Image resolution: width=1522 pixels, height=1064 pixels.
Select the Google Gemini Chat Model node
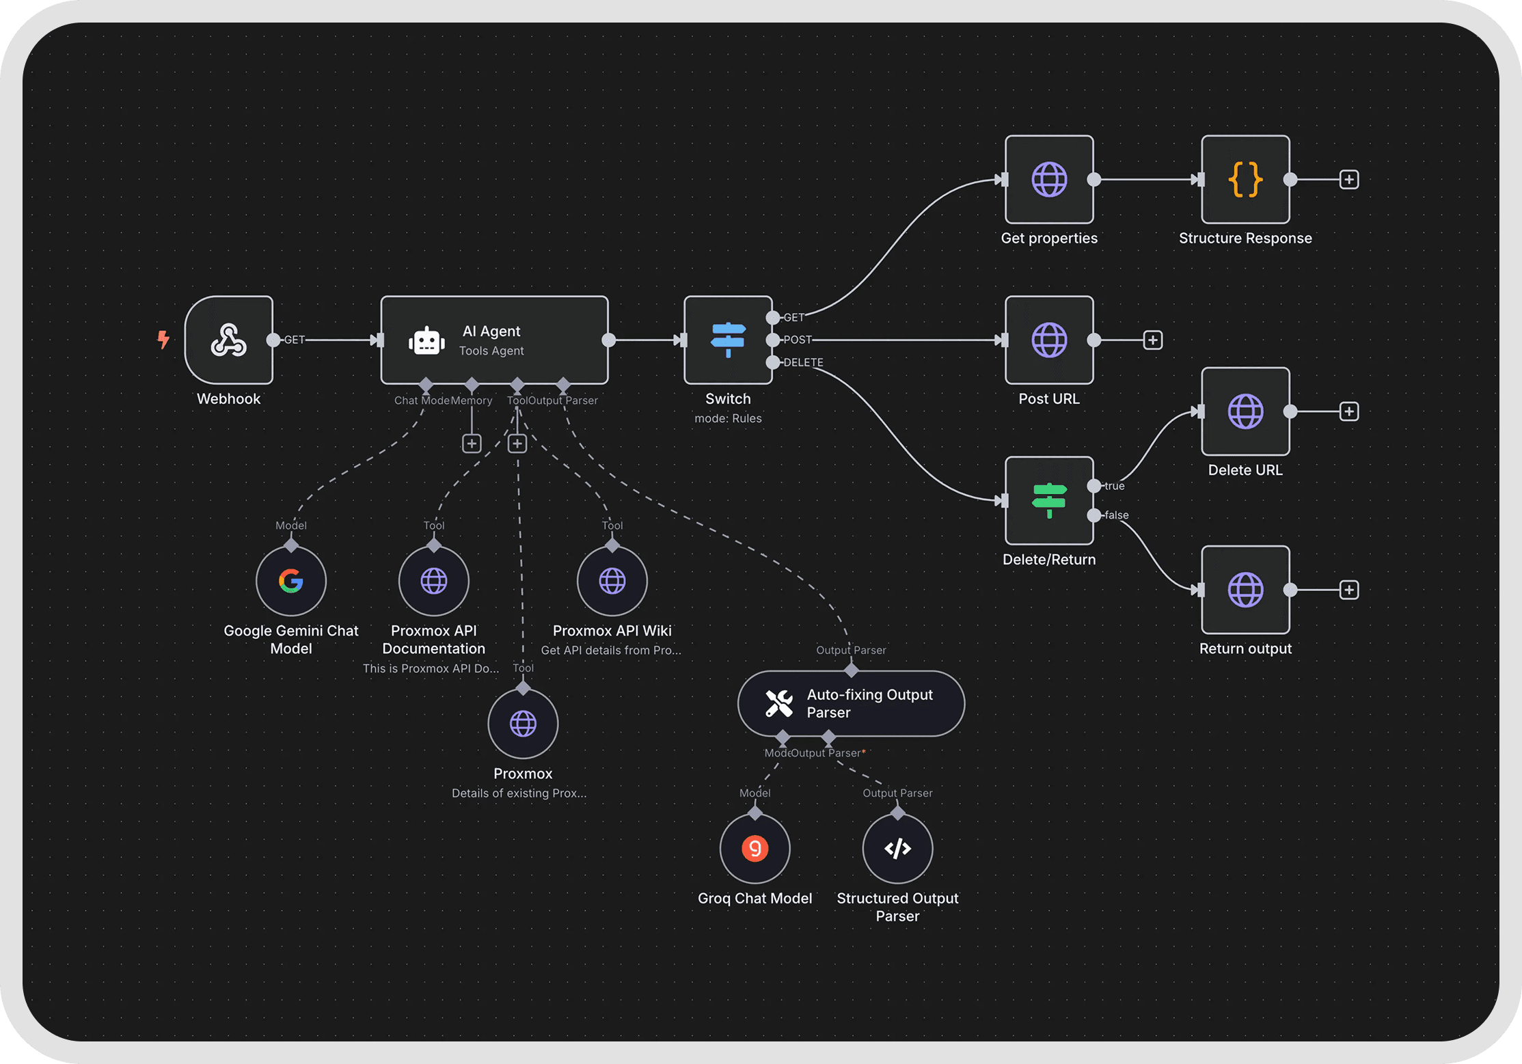click(x=291, y=581)
